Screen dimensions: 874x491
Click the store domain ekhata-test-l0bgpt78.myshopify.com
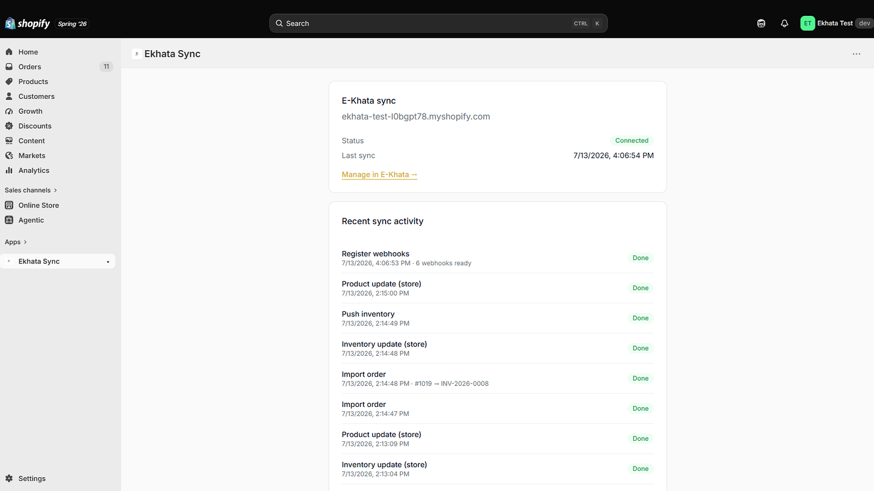(416, 116)
